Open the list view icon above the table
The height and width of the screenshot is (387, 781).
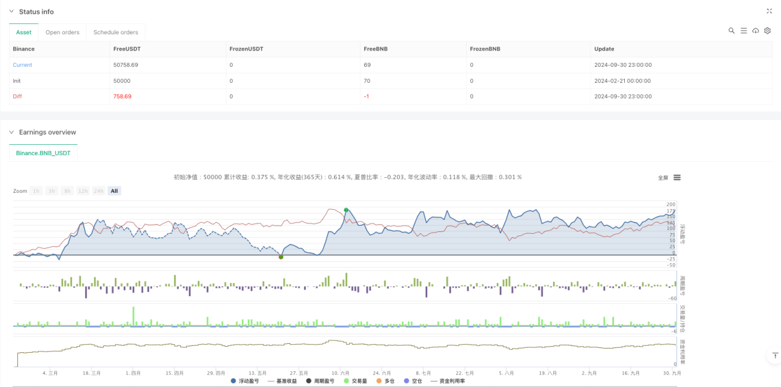tap(743, 31)
